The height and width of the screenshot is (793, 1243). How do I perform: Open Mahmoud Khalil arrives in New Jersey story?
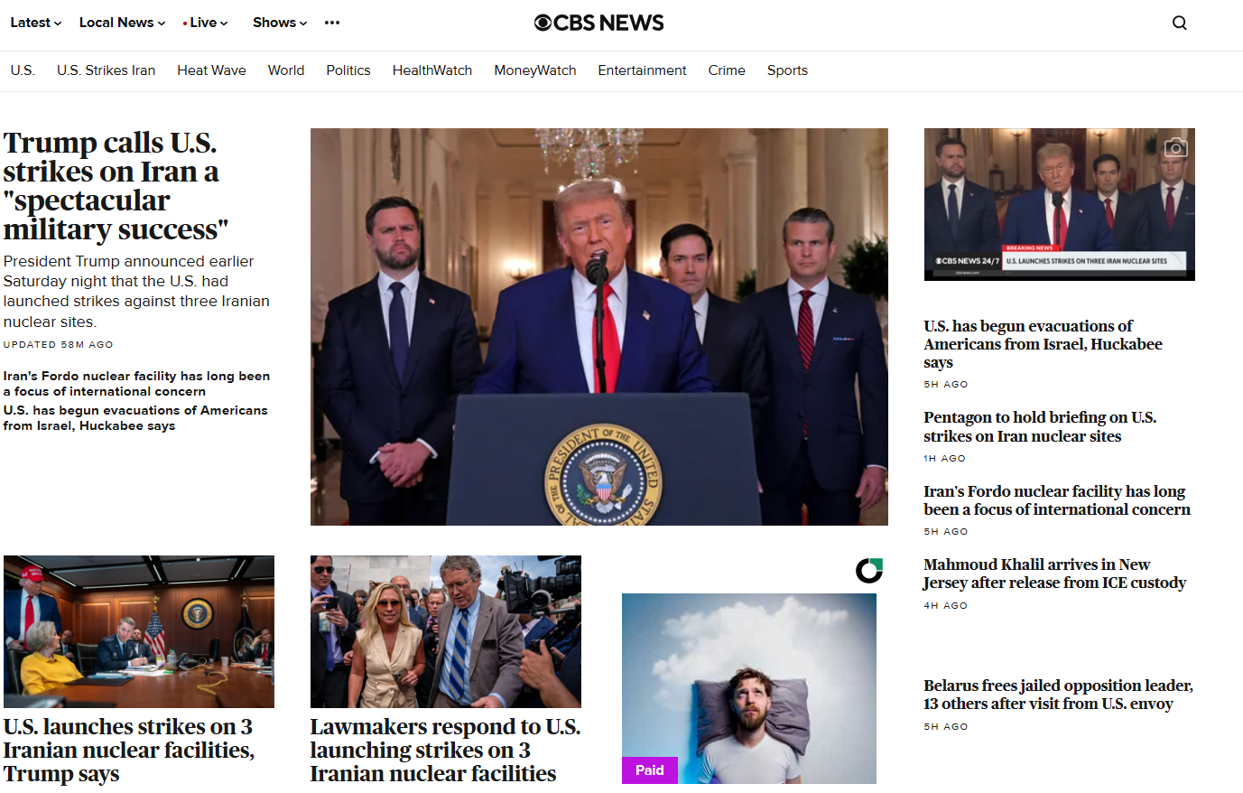coord(1054,574)
